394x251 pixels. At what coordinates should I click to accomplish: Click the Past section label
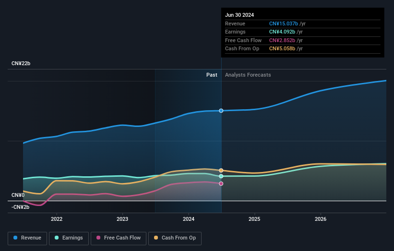pos(212,75)
